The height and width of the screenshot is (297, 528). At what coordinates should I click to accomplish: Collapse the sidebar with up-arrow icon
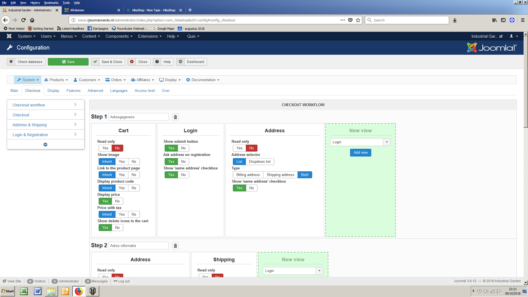45,145
